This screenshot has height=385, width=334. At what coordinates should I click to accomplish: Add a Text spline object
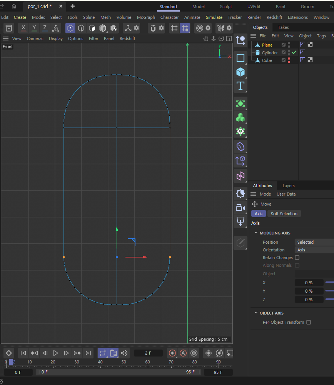tap(240, 86)
